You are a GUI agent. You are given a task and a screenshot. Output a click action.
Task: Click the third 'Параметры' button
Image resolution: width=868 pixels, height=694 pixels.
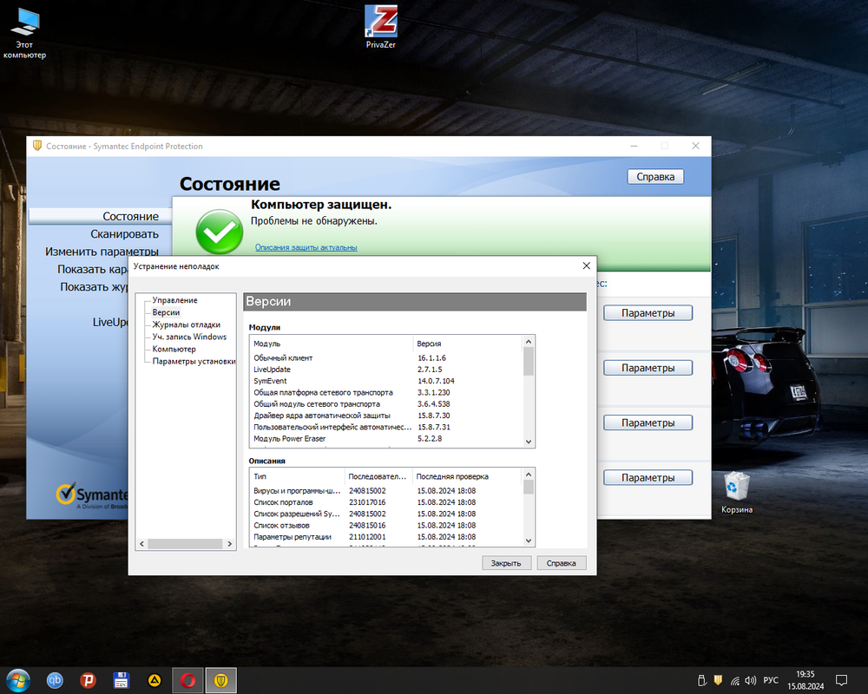(648, 422)
